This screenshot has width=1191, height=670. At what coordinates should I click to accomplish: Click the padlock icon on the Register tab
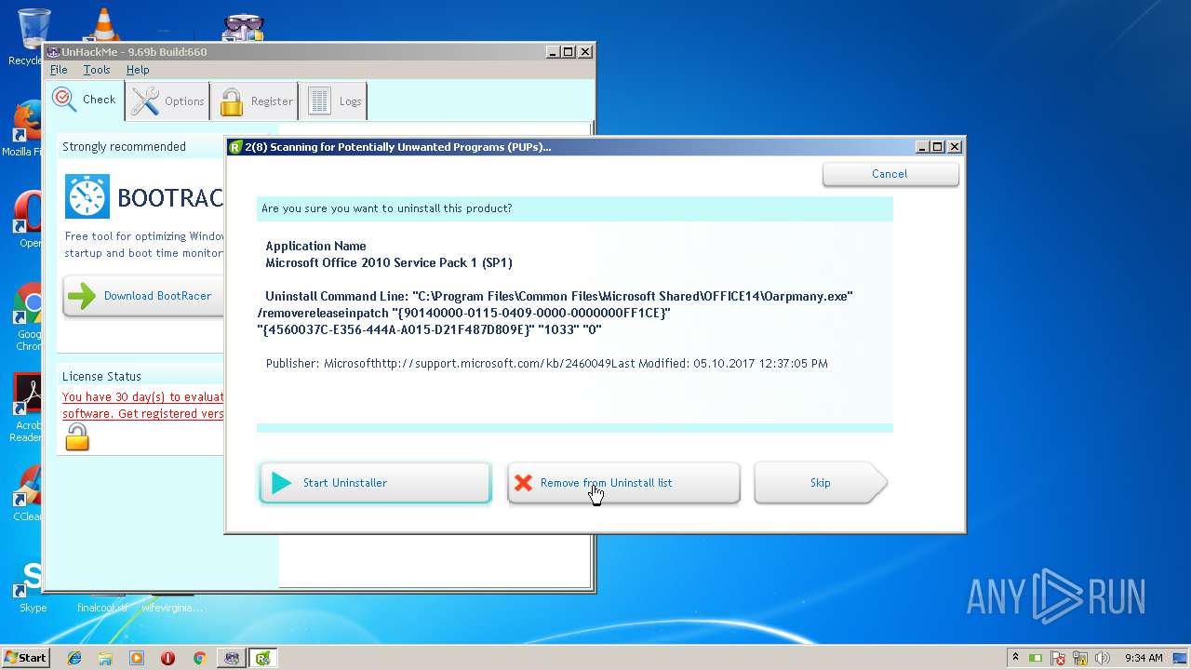[x=231, y=101]
